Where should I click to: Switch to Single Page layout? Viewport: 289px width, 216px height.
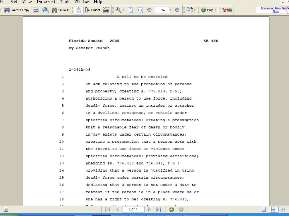264,209
